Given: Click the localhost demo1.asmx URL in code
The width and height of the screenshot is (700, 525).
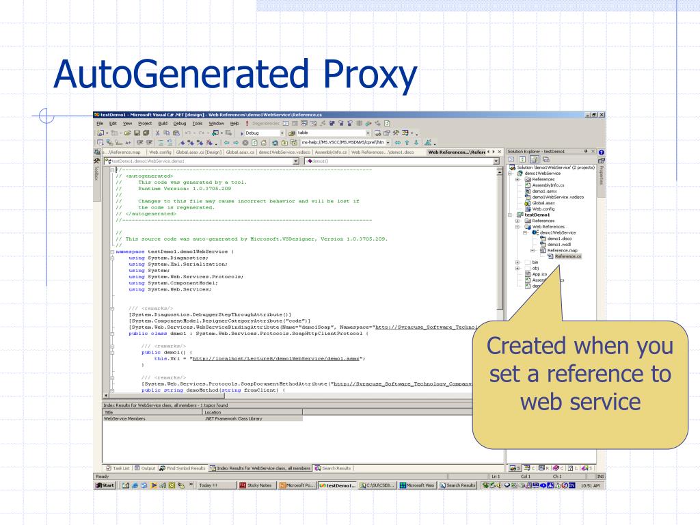Looking at the screenshot, I should pos(275,358).
